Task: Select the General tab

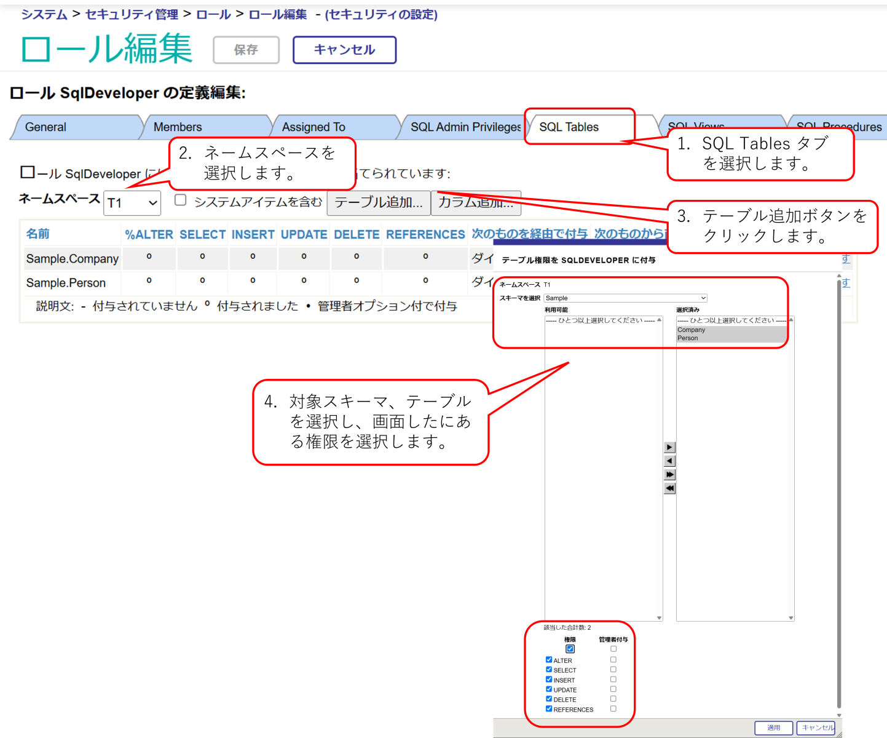Action: (46, 127)
